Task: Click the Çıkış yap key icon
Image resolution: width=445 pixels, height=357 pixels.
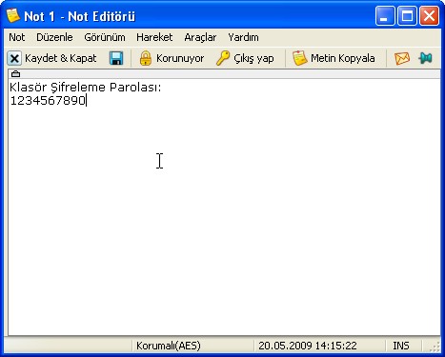Action: pyautogui.click(x=223, y=58)
